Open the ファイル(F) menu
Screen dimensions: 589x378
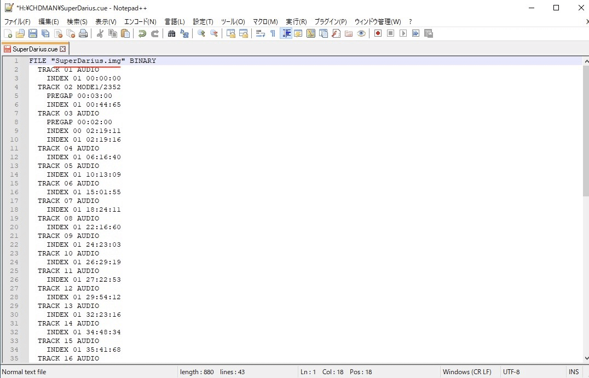pyautogui.click(x=18, y=22)
